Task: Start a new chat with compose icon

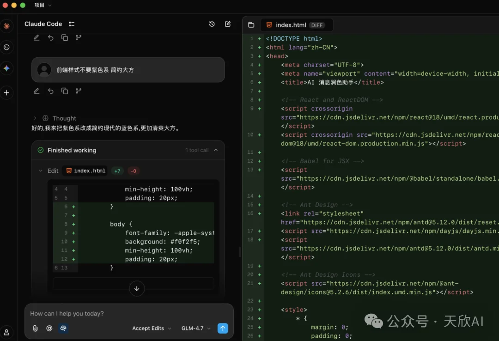Action: 227,24
